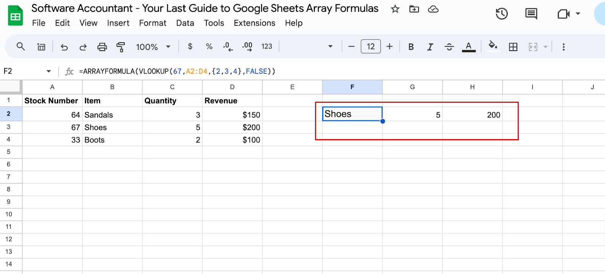Image resolution: width=605 pixels, height=274 pixels.
Task: Select the Boots cell
Action: (112, 140)
